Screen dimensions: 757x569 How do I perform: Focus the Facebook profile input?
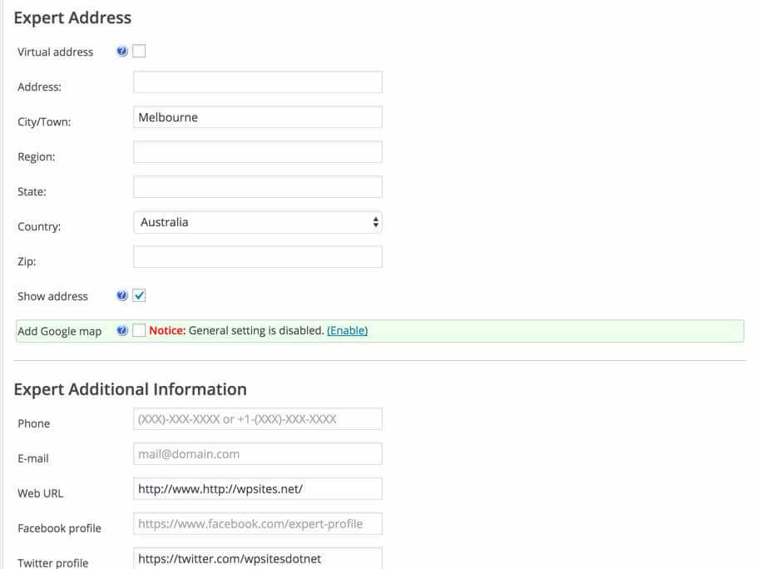point(257,524)
